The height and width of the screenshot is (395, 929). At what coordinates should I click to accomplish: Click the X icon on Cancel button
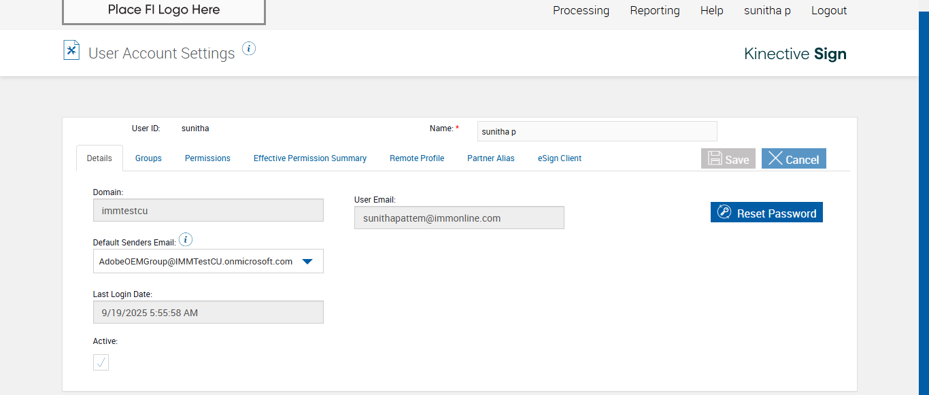pos(775,159)
